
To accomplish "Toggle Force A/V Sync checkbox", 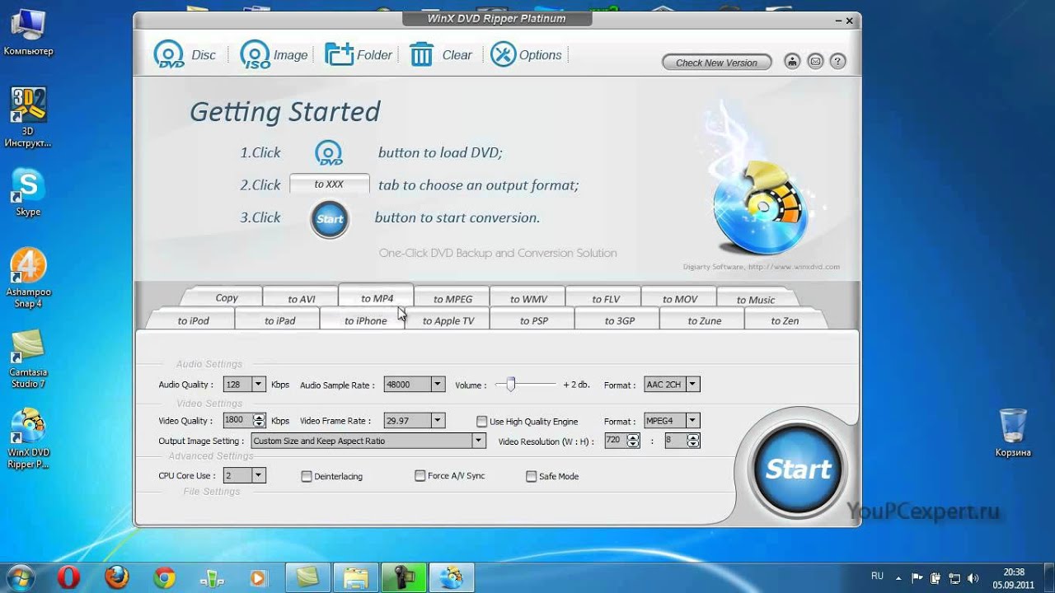I will tap(420, 475).
